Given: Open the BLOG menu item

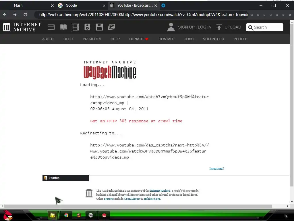Looking at the screenshot, I should click(x=68, y=39).
